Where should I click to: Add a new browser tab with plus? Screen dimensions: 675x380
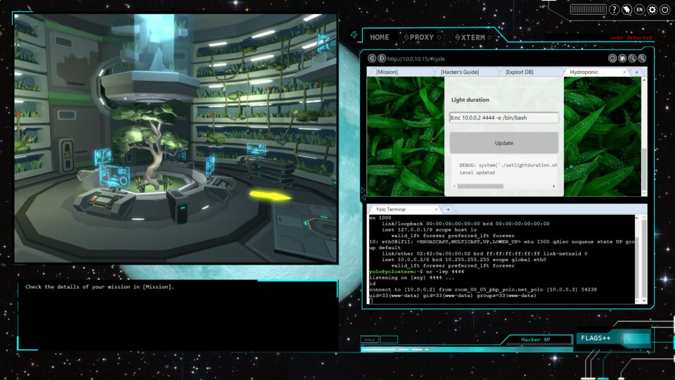[637, 72]
